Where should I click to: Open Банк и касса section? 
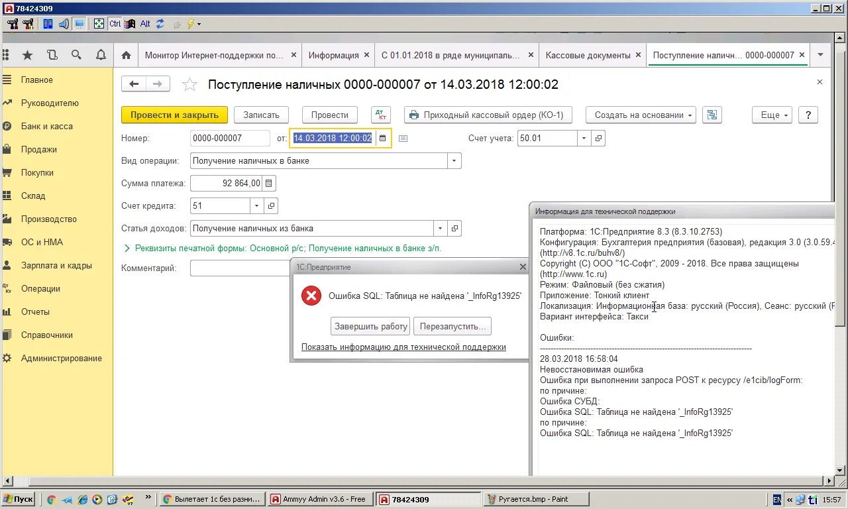click(x=46, y=126)
